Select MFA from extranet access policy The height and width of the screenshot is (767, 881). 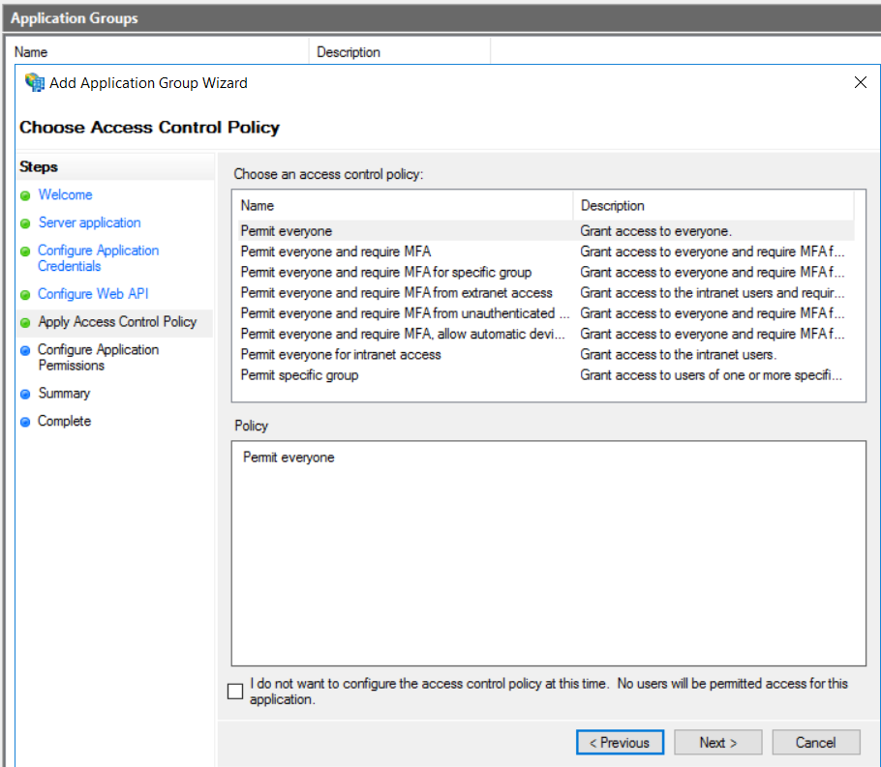[396, 292]
